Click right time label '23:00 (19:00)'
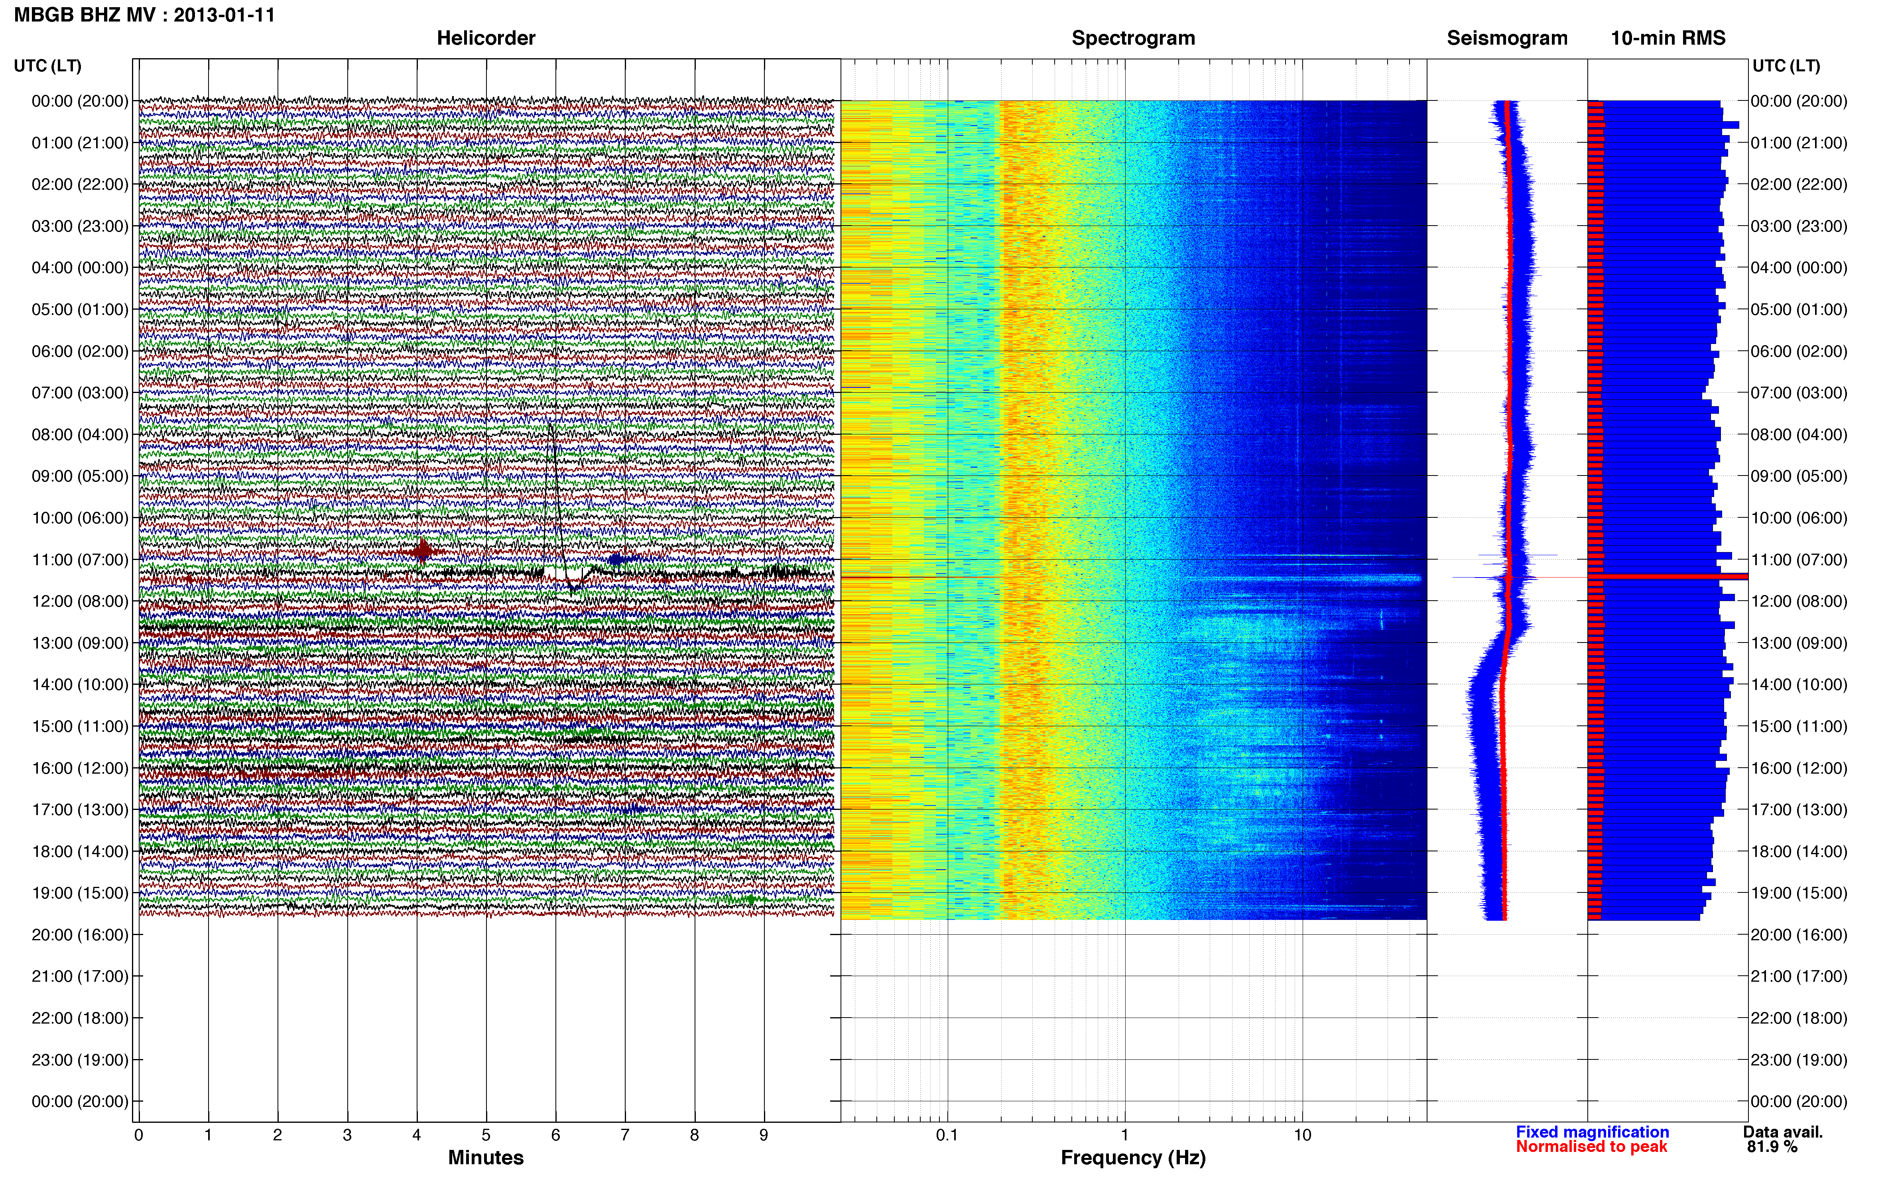This screenshot has width=1890, height=1181. [x=1799, y=1060]
